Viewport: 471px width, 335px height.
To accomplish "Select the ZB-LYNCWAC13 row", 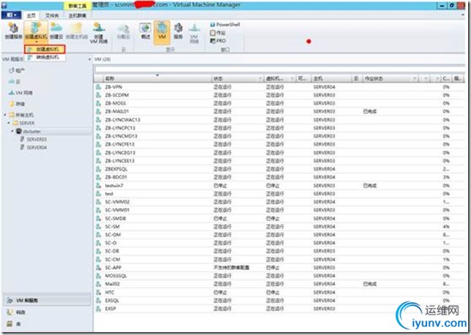I will (x=279, y=120).
